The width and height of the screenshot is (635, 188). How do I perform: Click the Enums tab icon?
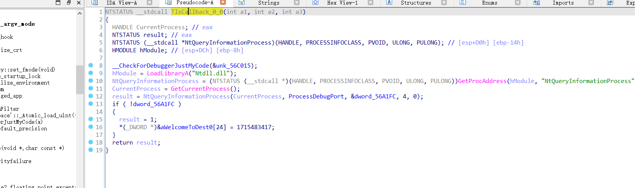[x=463, y=3]
